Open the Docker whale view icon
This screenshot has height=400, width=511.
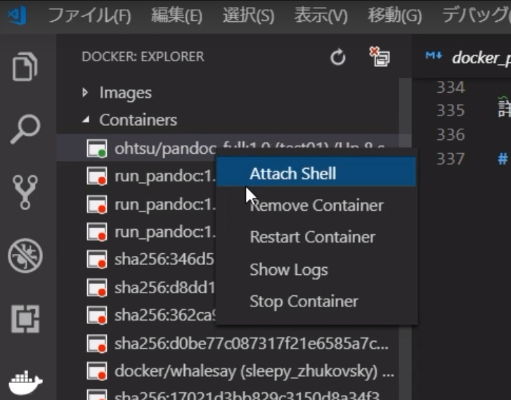25,382
